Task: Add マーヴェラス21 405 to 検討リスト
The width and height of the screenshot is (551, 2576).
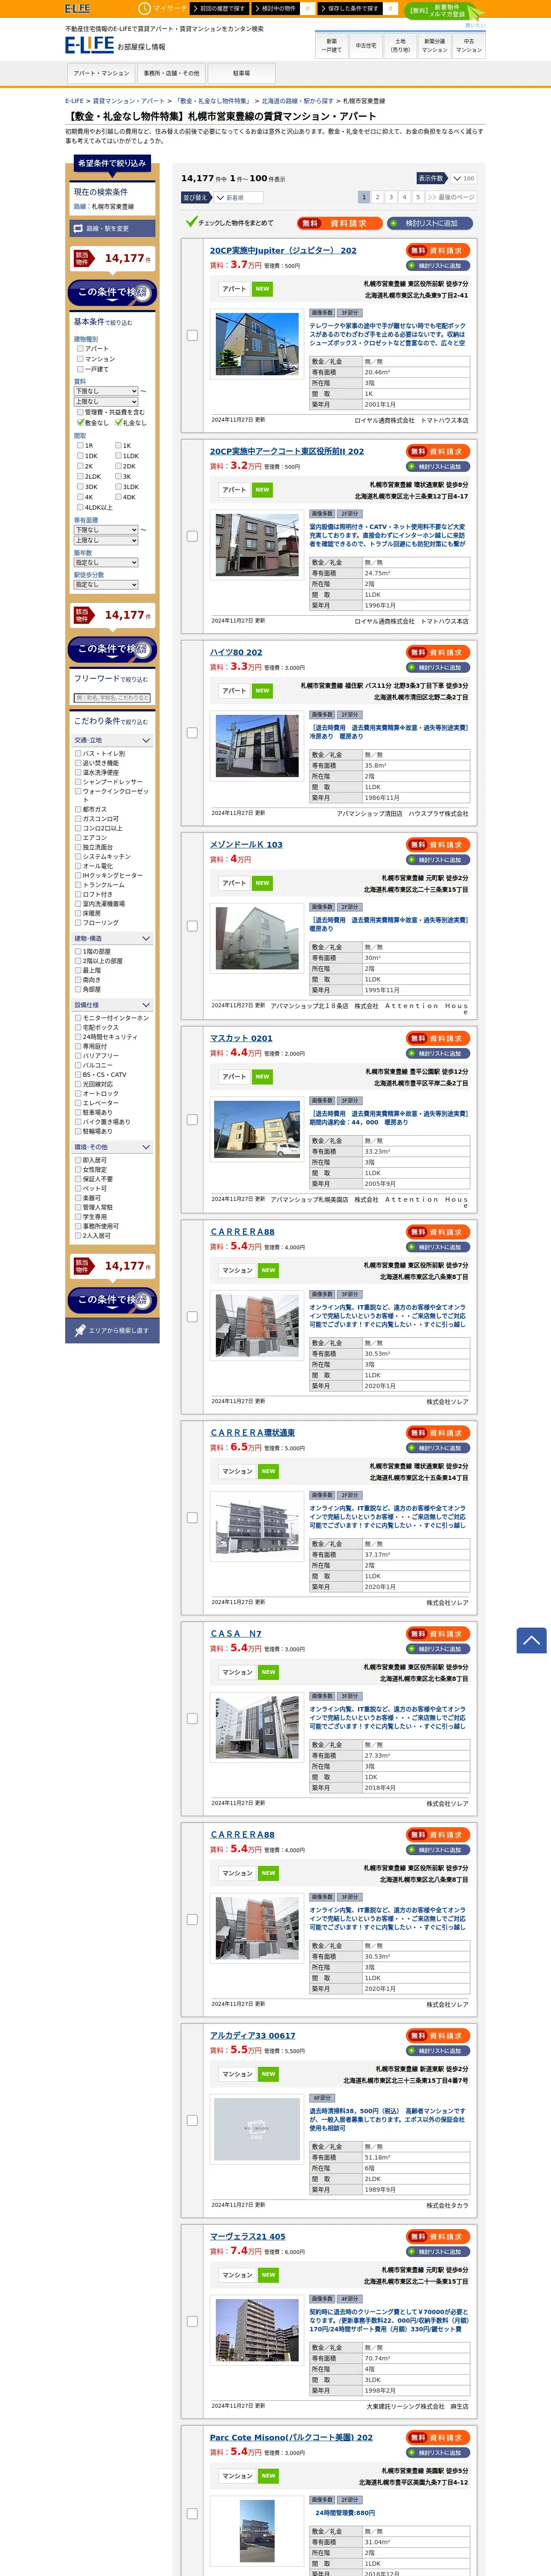Action: (439, 2252)
